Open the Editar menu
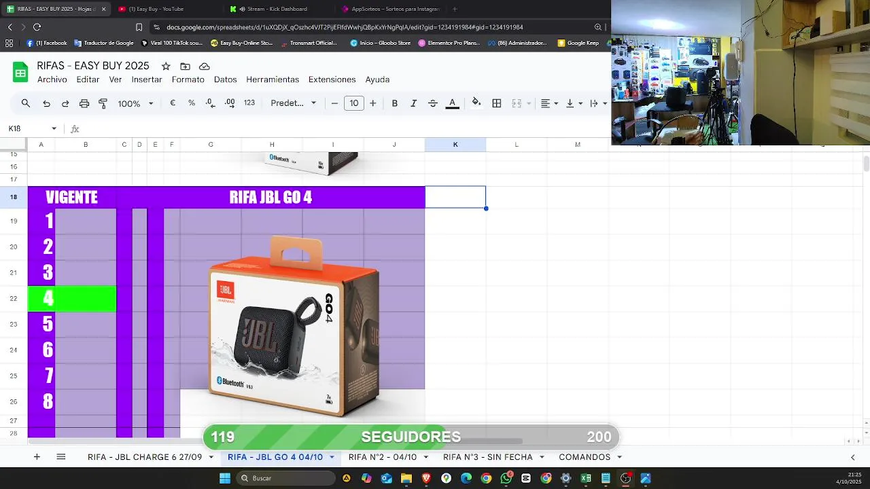 [88, 79]
